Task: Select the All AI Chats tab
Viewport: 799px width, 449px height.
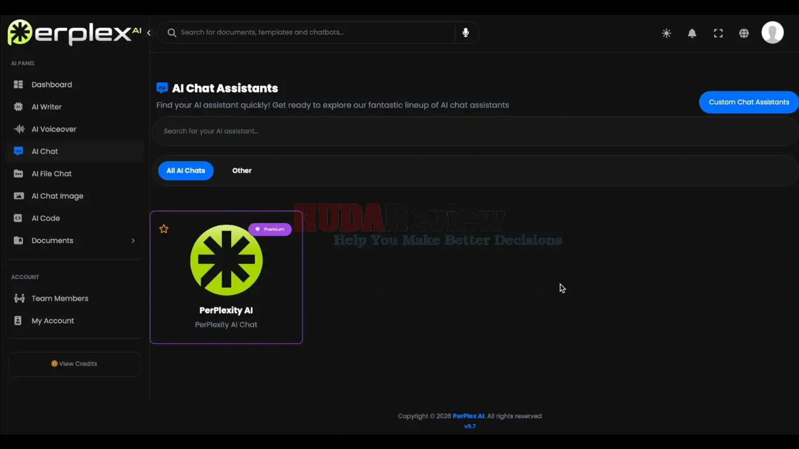Action: click(186, 171)
